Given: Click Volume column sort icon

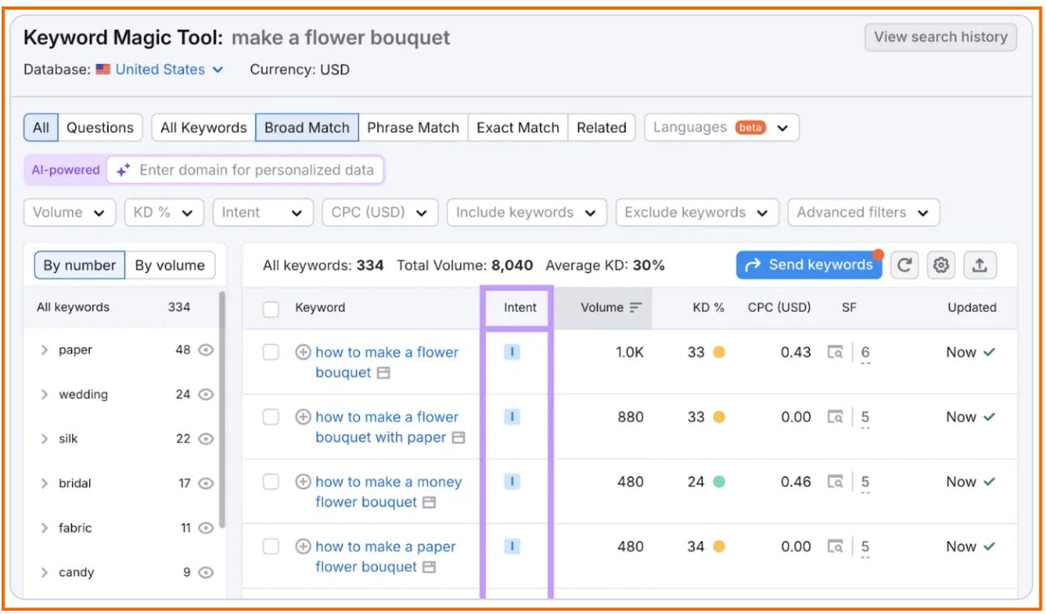Looking at the screenshot, I should (x=636, y=308).
